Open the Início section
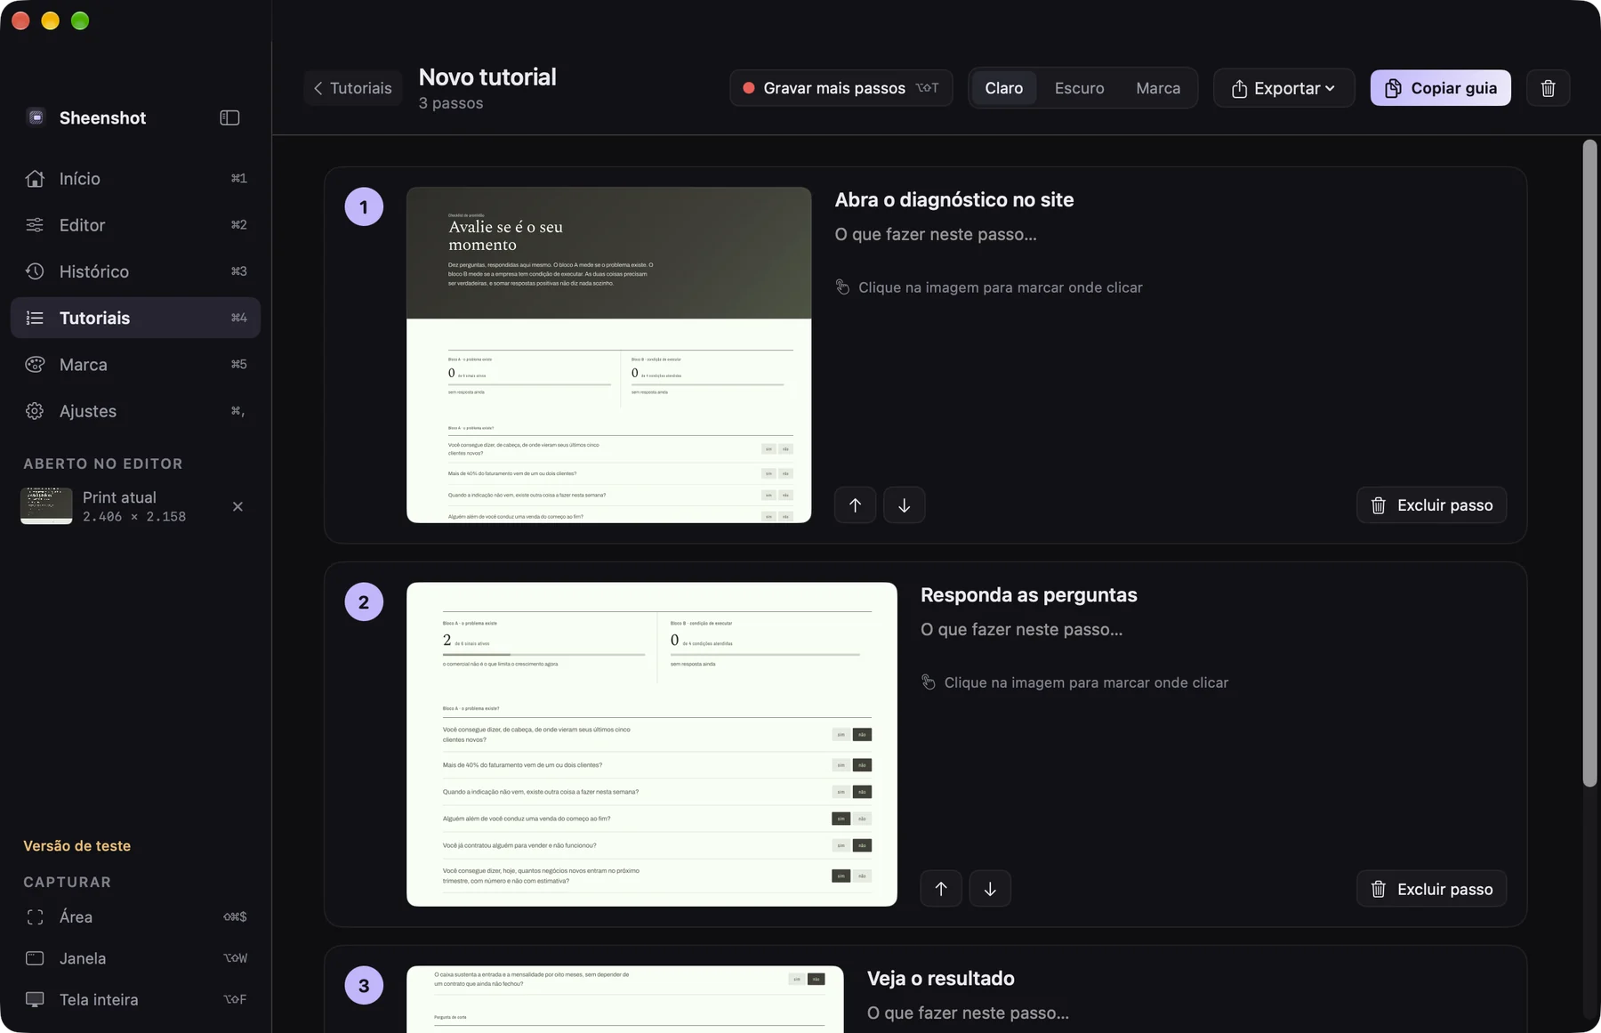1601x1033 pixels. coord(135,179)
